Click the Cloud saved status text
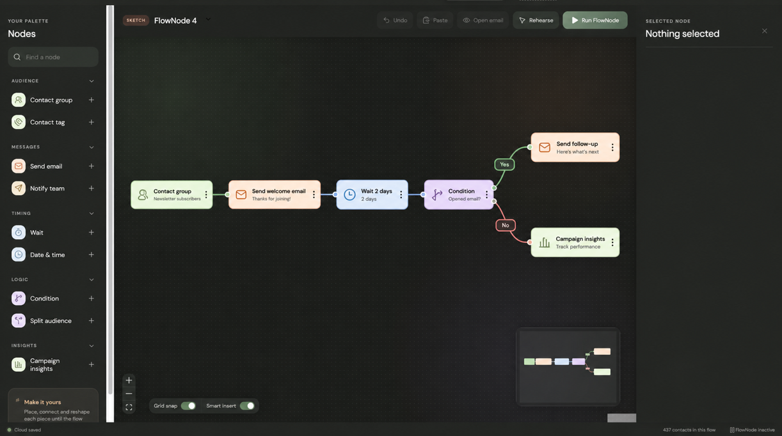Image resolution: width=782 pixels, height=436 pixels. (x=28, y=430)
